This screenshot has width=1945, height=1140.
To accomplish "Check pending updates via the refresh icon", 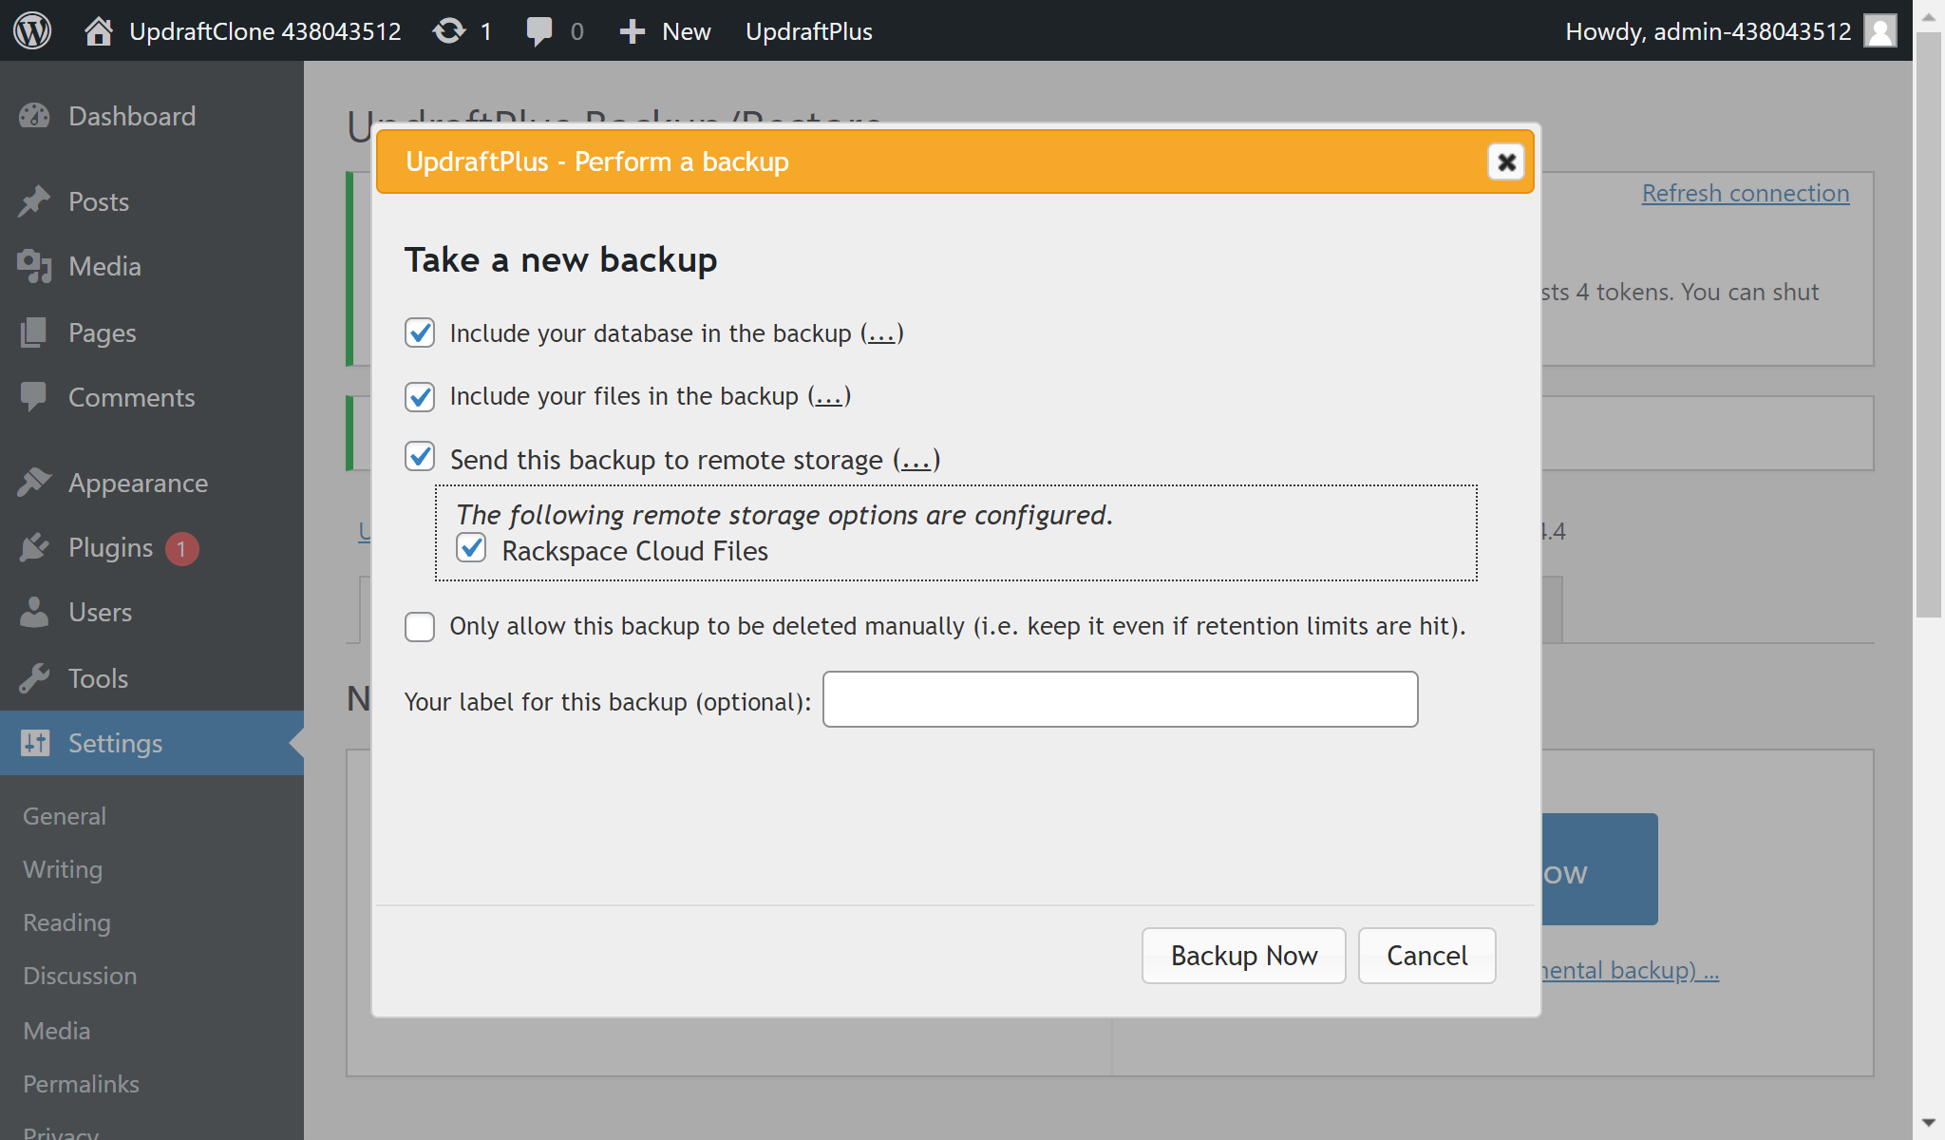I will pyautogui.click(x=447, y=30).
